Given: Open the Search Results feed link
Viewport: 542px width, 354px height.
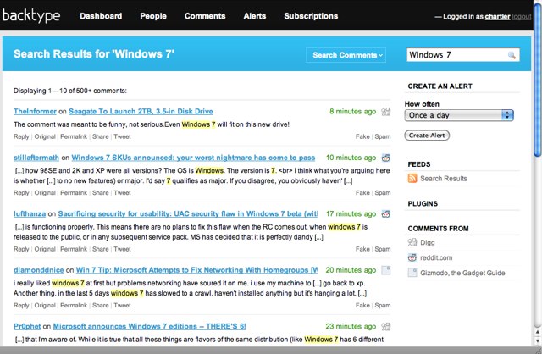Looking at the screenshot, I should (x=444, y=179).
